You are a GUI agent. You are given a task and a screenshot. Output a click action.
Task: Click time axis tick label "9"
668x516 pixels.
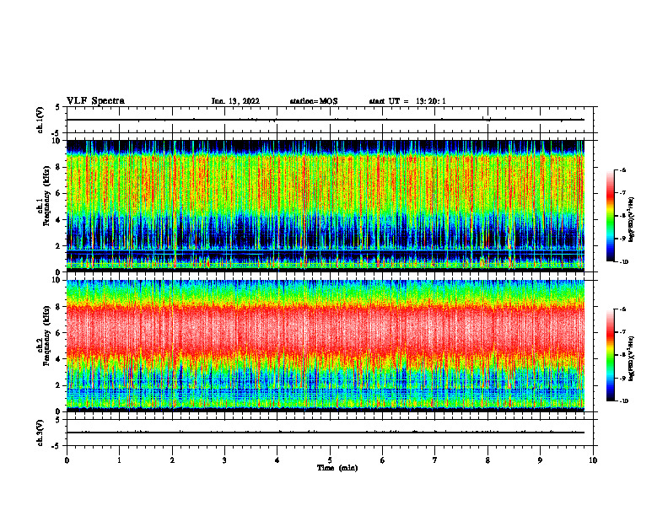tap(540, 460)
